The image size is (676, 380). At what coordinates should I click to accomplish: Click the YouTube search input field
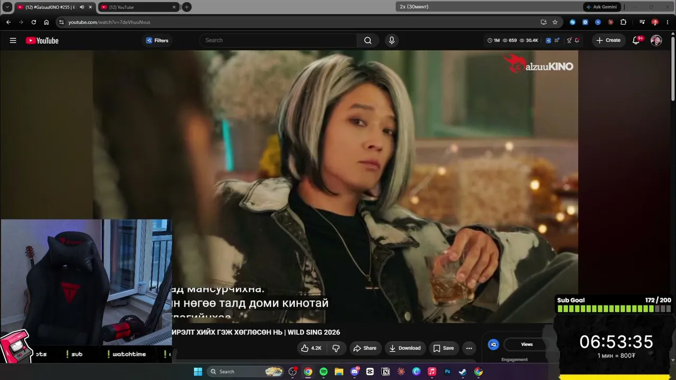[x=278, y=41]
